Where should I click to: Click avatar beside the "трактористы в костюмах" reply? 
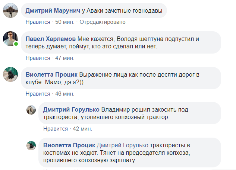pos(31,145)
